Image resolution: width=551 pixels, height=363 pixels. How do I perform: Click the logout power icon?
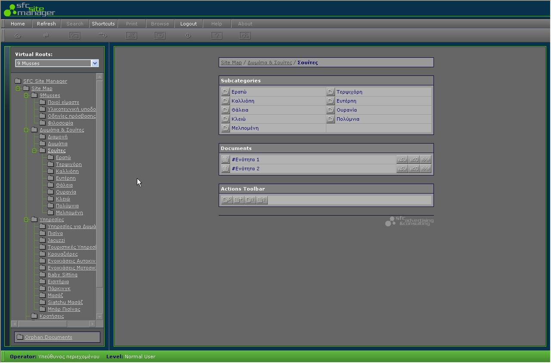[188, 35]
